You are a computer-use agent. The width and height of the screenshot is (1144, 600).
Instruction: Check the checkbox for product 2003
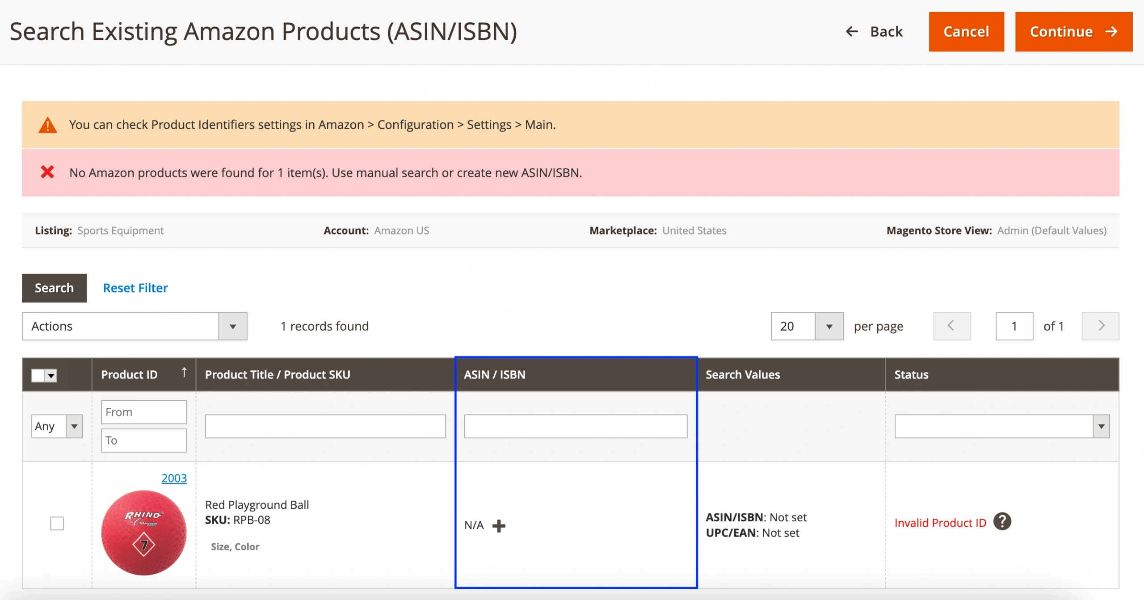click(x=57, y=523)
